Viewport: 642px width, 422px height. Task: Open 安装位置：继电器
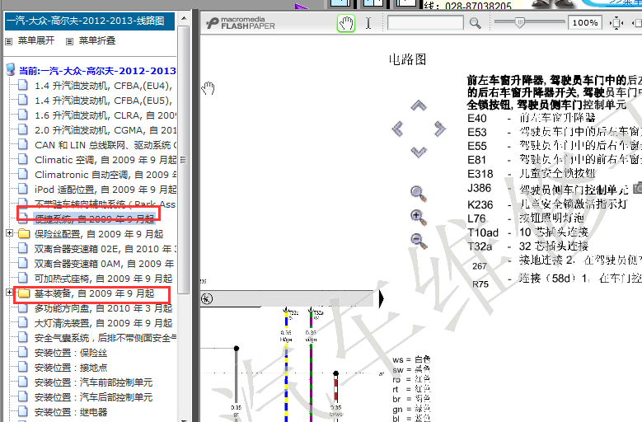pyautogui.click(x=70, y=412)
